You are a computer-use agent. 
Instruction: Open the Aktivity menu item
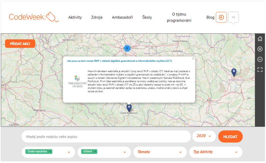[x=75, y=17]
